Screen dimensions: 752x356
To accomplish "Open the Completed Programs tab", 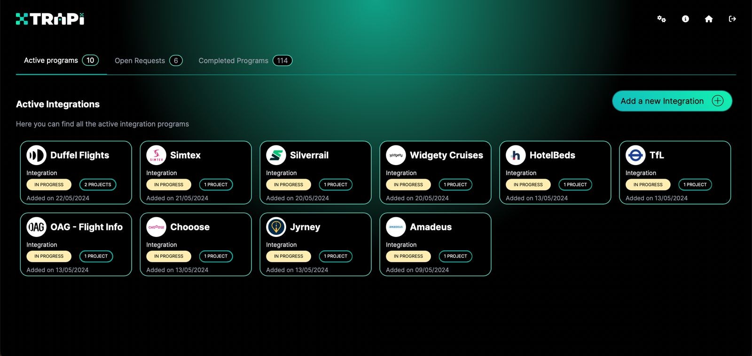I will pyautogui.click(x=245, y=61).
